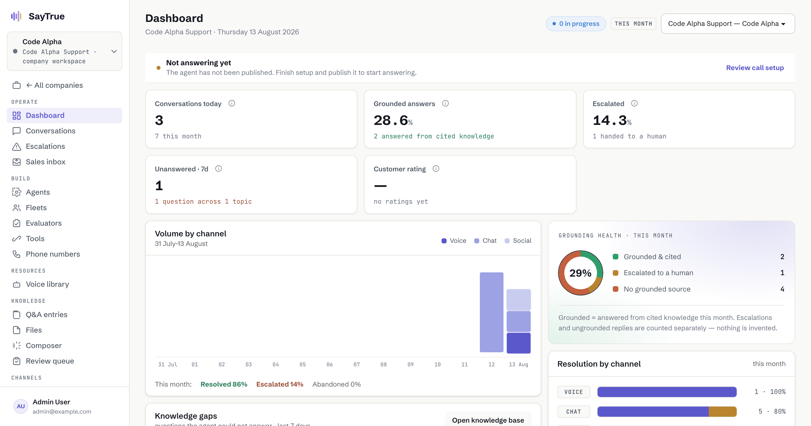Click the Voice library icon
Image resolution: width=811 pixels, height=426 pixels.
(x=16, y=284)
